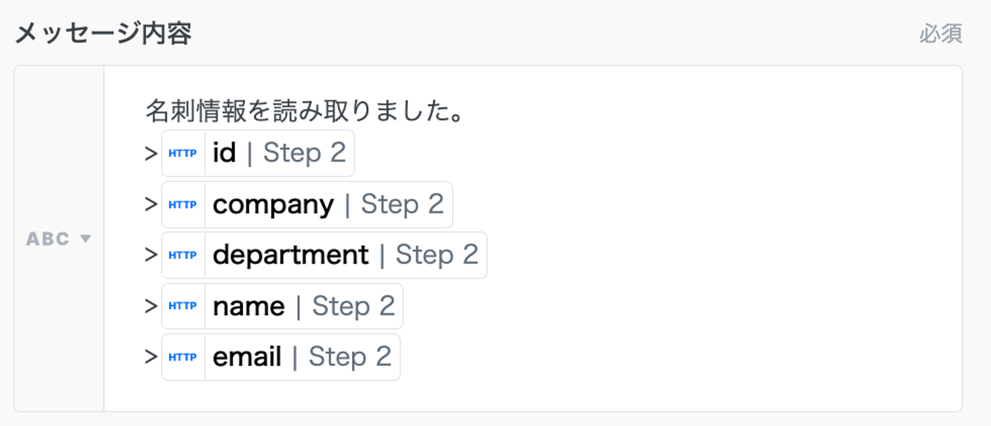The width and height of the screenshot is (991, 426).
Task: Click the HTTP icon on the id pill
Action: [x=182, y=153]
